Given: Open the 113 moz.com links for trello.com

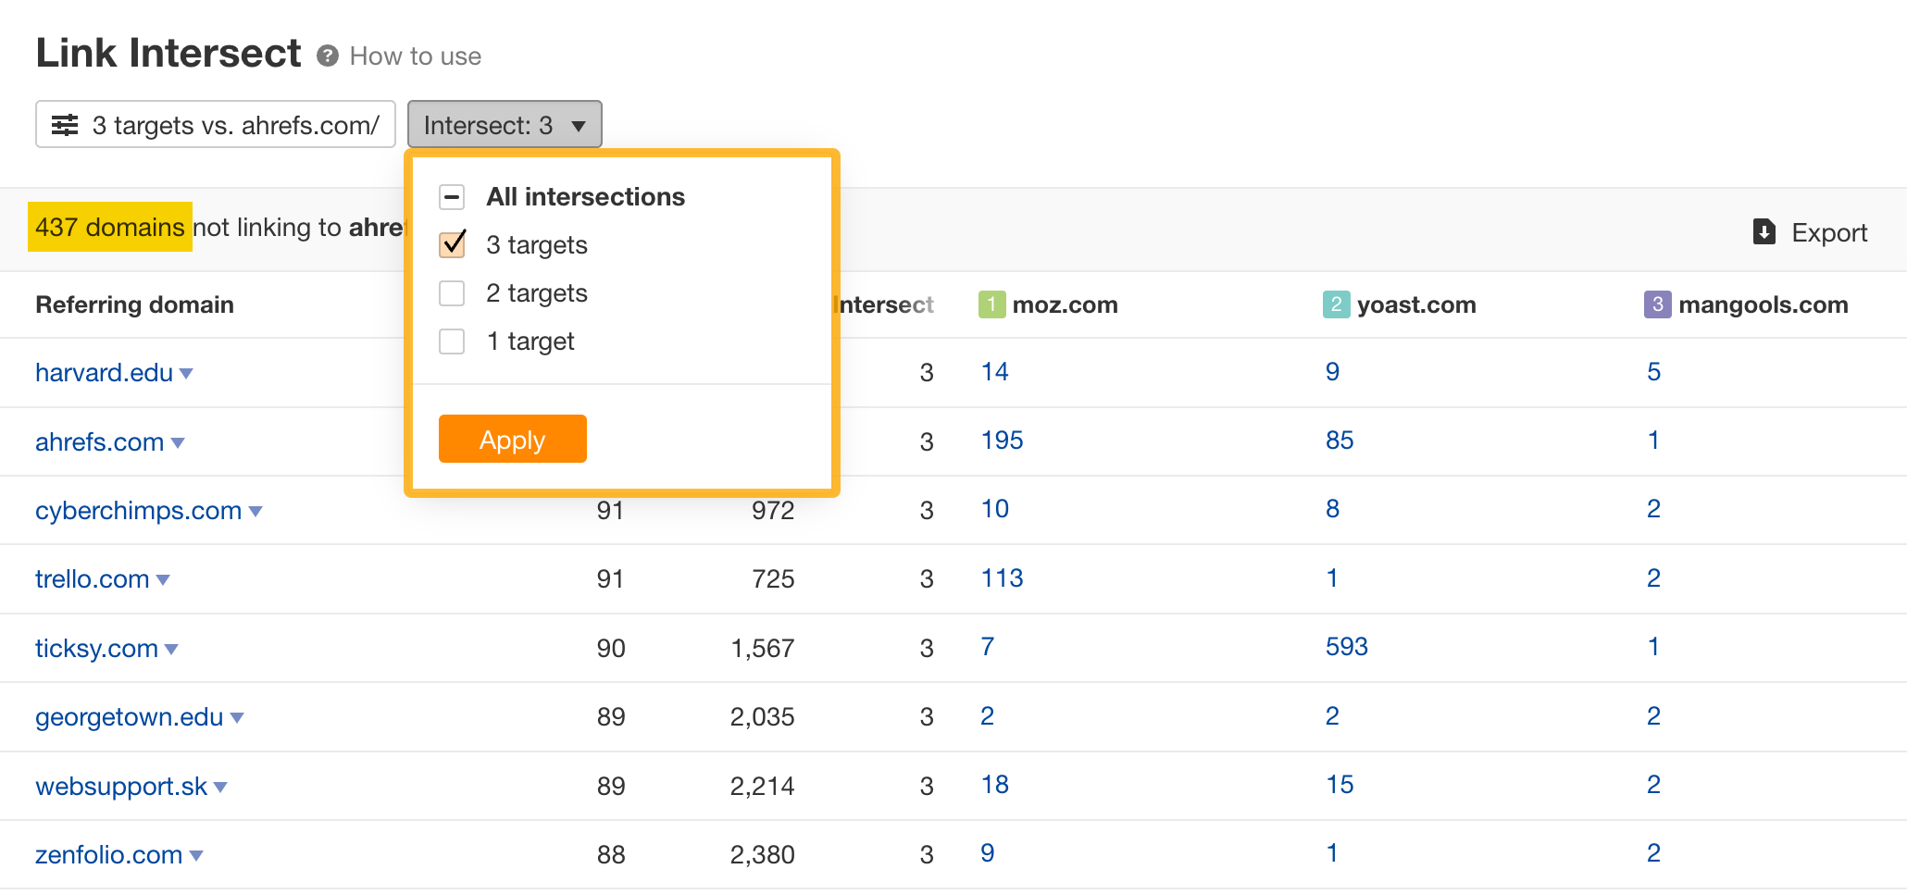Looking at the screenshot, I should [x=1002, y=578].
